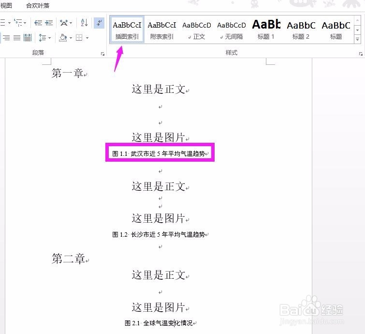Open the shading color dropdown arrow
This screenshot has width=365, height=334.
click(71, 38)
